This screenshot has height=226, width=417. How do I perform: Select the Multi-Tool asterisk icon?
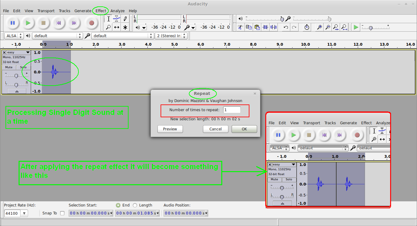(125, 27)
